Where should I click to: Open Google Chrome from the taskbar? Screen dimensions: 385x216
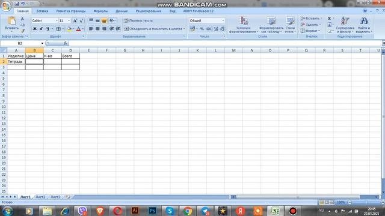coord(187,211)
